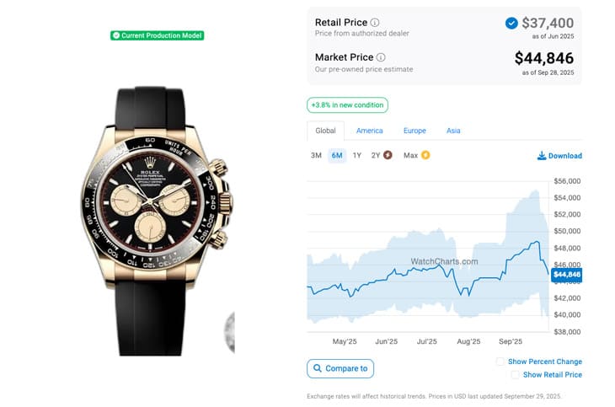
Task: Select the 1Y time range
Action: tap(357, 155)
